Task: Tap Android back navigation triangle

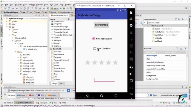Action: 87,96
